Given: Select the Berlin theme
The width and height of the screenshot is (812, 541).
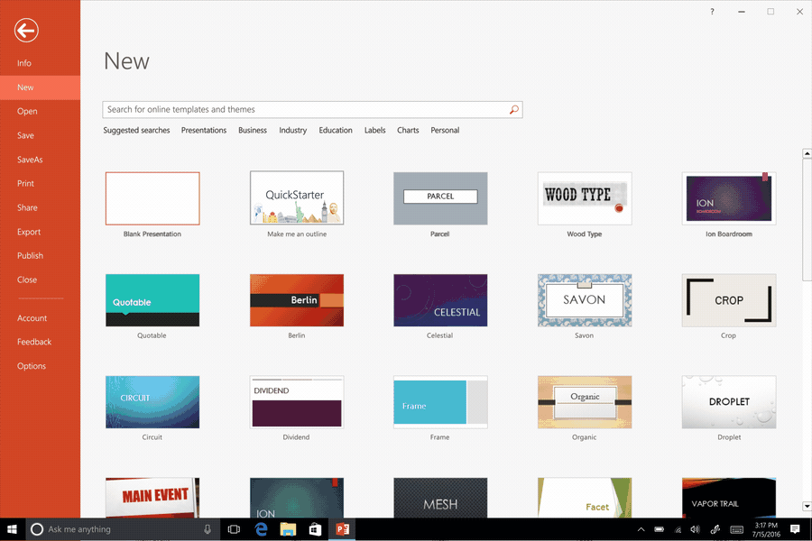Looking at the screenshot, I should pos(297,300).
